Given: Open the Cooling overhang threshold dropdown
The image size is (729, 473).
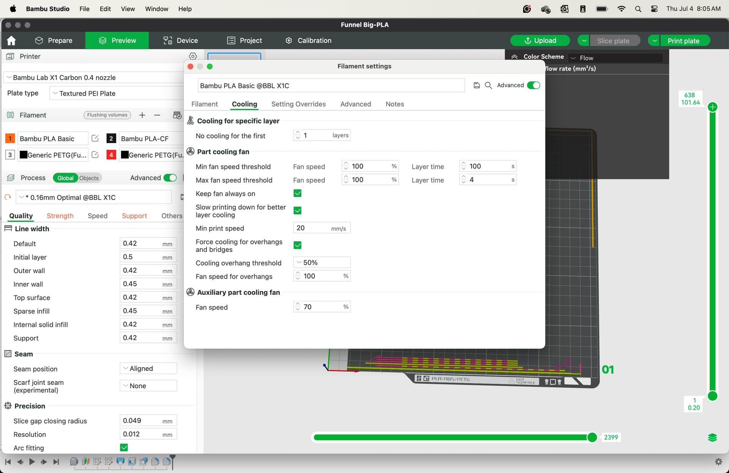Looking at the screenshot, I should click(x=322, y=262).
